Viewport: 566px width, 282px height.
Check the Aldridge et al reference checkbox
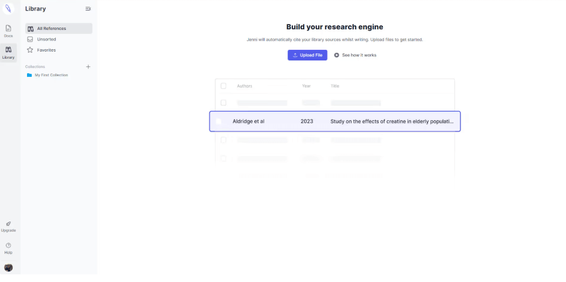point(218,121)
